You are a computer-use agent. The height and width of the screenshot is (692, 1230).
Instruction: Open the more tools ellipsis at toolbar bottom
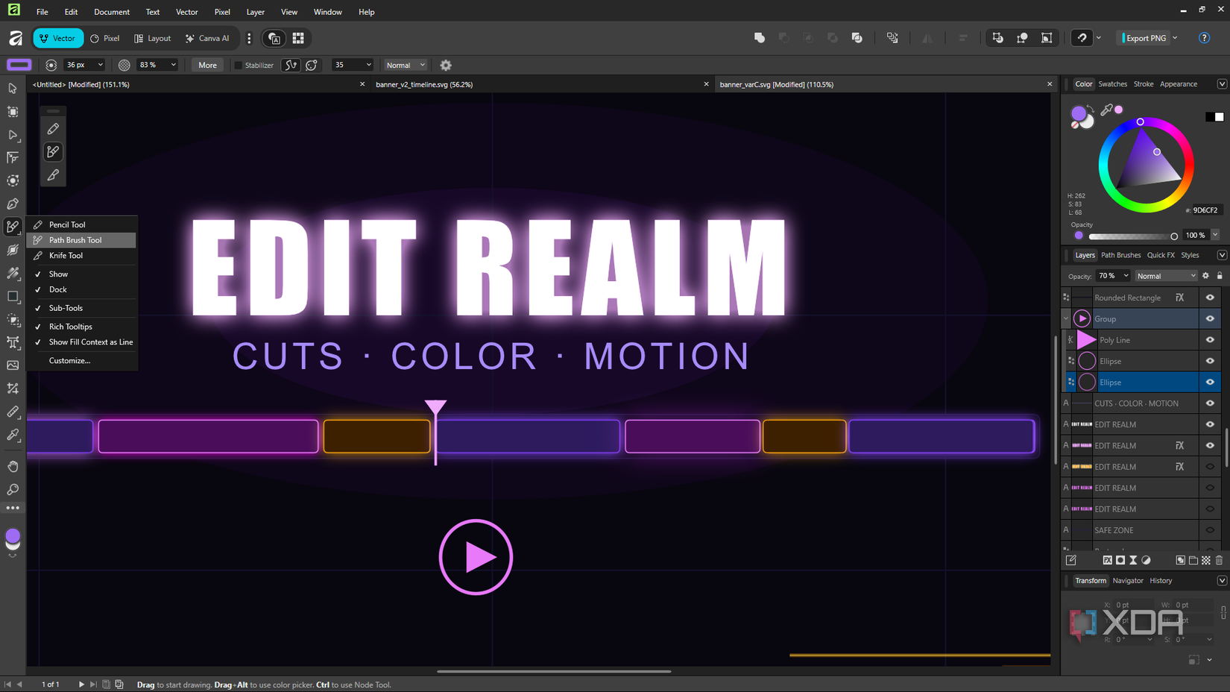[x=13, y=508]
